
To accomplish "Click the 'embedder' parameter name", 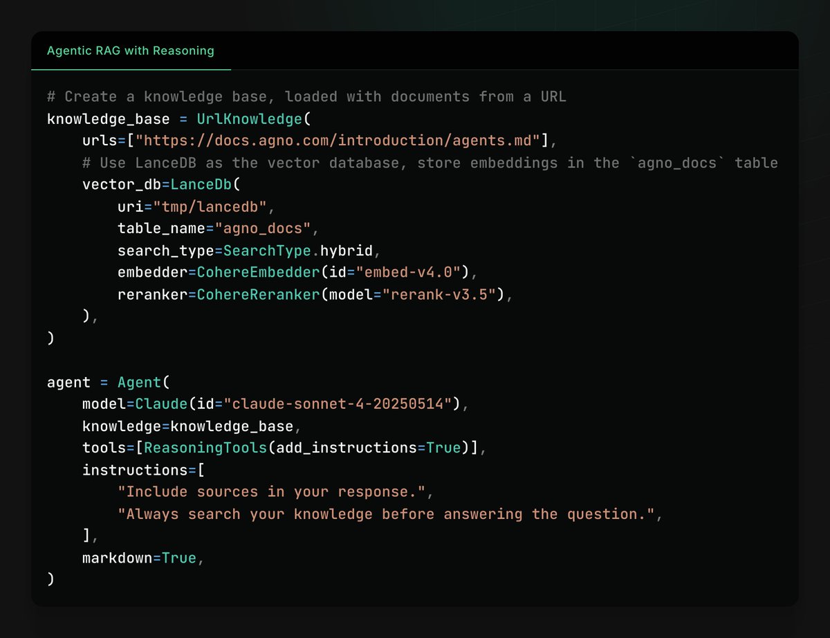I will pos(153,273).
